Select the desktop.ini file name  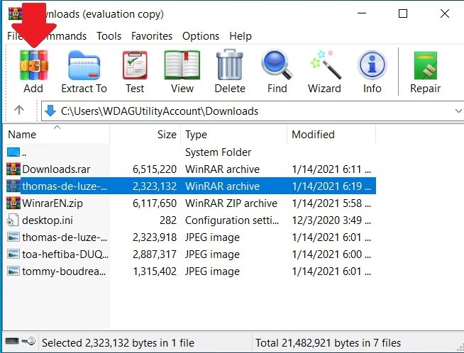pos(48,220)
